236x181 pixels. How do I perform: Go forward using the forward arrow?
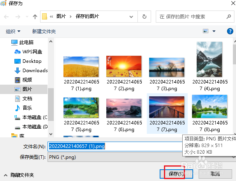coord(18,16)
